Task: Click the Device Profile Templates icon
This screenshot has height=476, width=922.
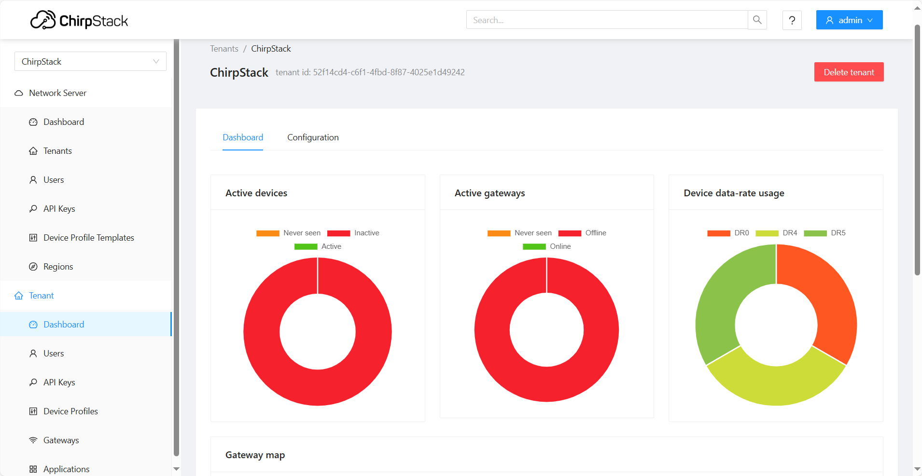Action: coord(33,237)
